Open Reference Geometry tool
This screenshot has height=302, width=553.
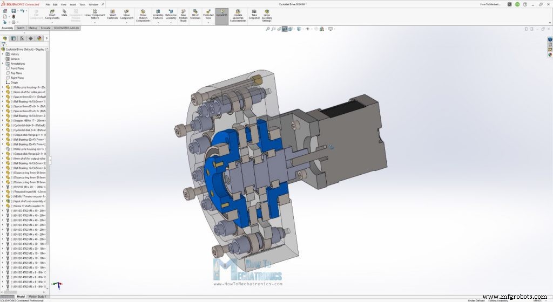pyautogui.click(x=171, y=15)
